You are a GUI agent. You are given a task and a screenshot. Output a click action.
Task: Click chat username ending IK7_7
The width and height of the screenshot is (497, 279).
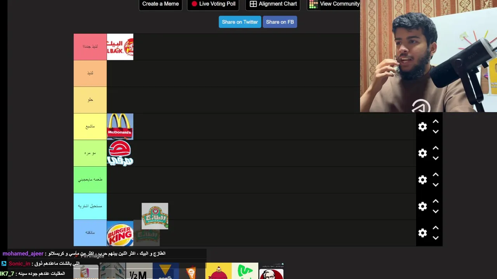click(x=7, y=274)
